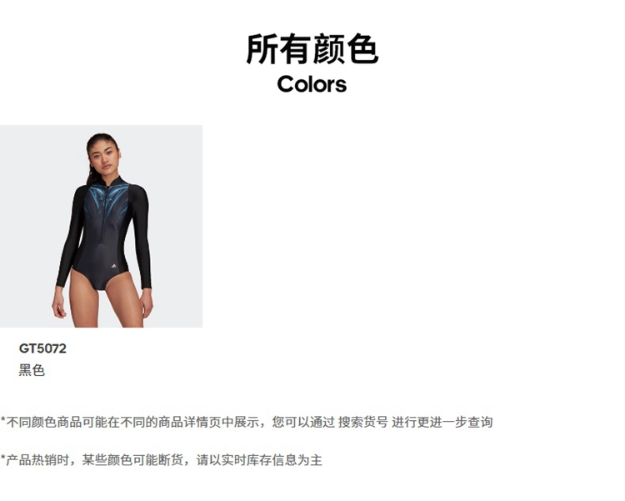The image size is (625, 501).
Task: Click the 产品热销时 phrase in the second note
Action: pos(37,460)
